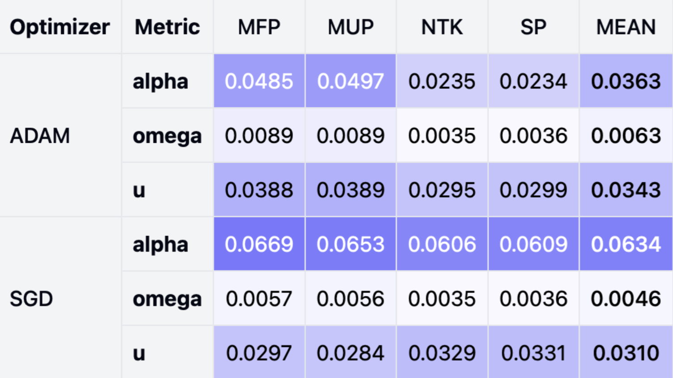The image size is (673, 378).
Task: Click the SP column header
Action: [533, 27]
